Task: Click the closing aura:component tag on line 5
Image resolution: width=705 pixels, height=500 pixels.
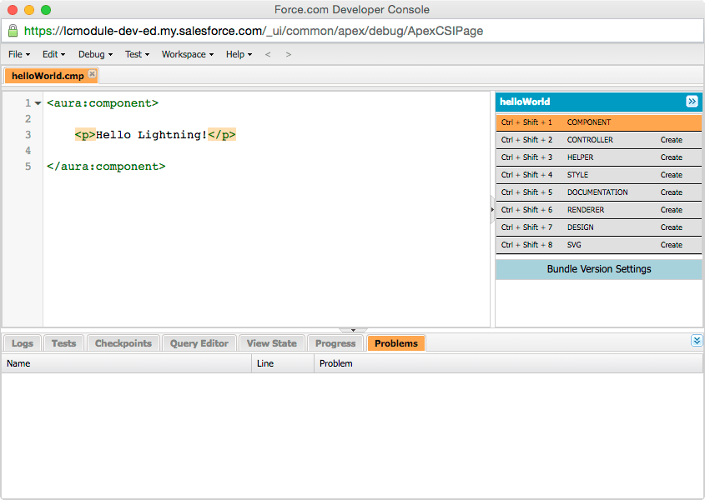Action: tap(106, 167)
